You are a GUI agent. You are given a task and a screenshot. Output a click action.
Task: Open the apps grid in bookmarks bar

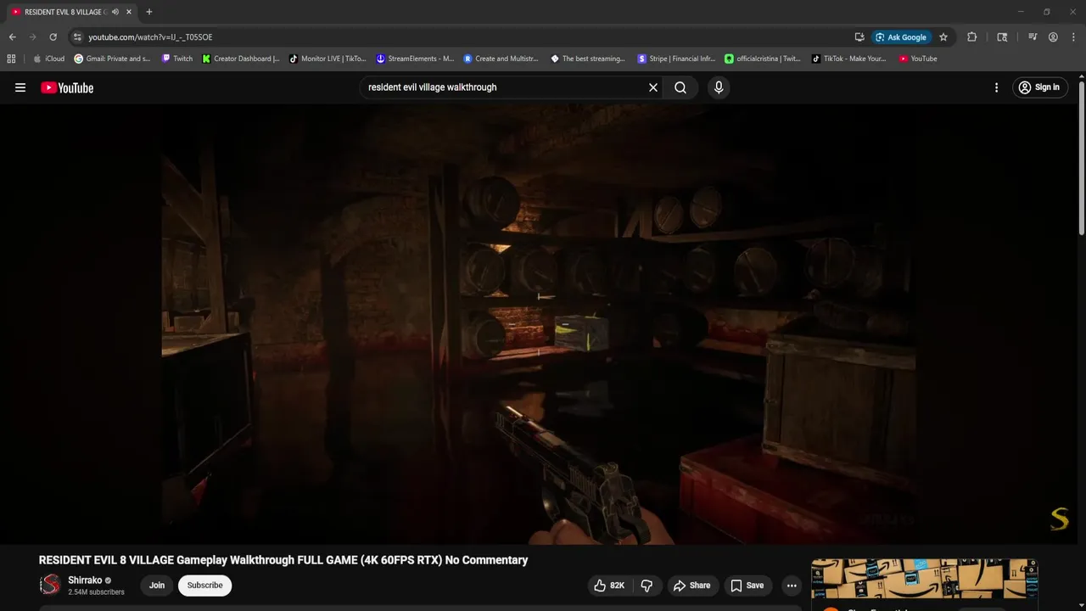click(11, 59)
